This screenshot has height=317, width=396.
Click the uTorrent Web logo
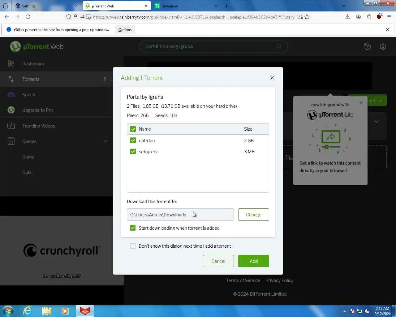pyautogui.click(x=37, y=46)
